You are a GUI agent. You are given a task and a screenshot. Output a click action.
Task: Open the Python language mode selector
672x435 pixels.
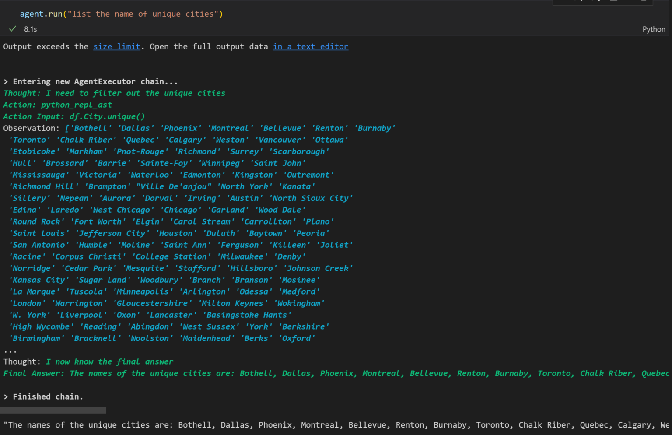pyautogui.click(x=653, y=29)
